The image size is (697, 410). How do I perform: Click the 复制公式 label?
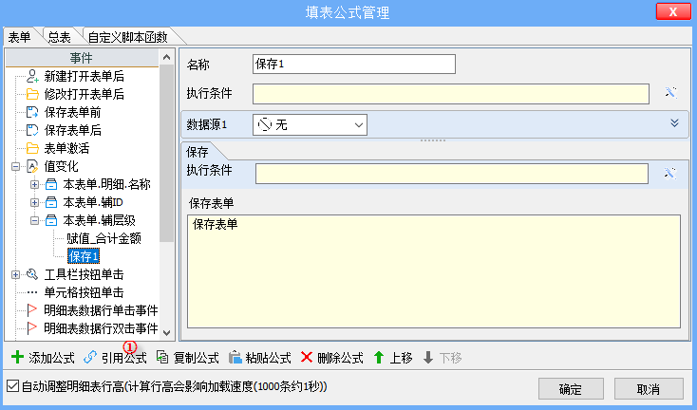[196, 358]
